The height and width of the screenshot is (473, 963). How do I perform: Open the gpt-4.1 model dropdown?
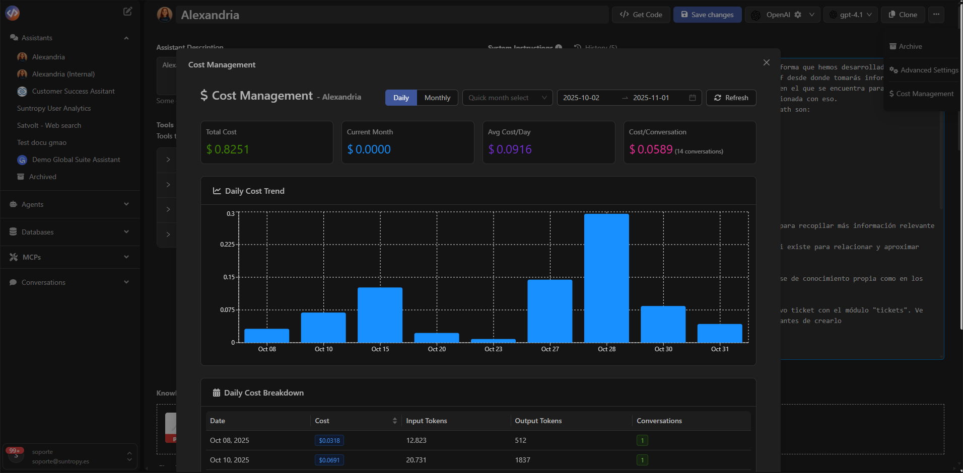pyautogui.click(x=851, y=15)
